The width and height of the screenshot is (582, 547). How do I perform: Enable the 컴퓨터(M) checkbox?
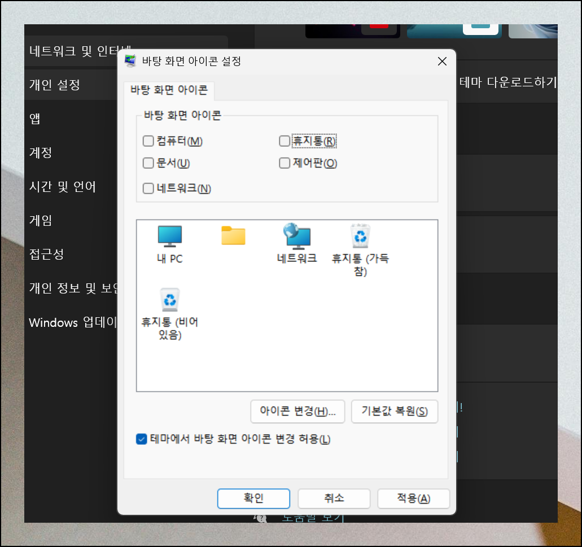tap(148, 141)
